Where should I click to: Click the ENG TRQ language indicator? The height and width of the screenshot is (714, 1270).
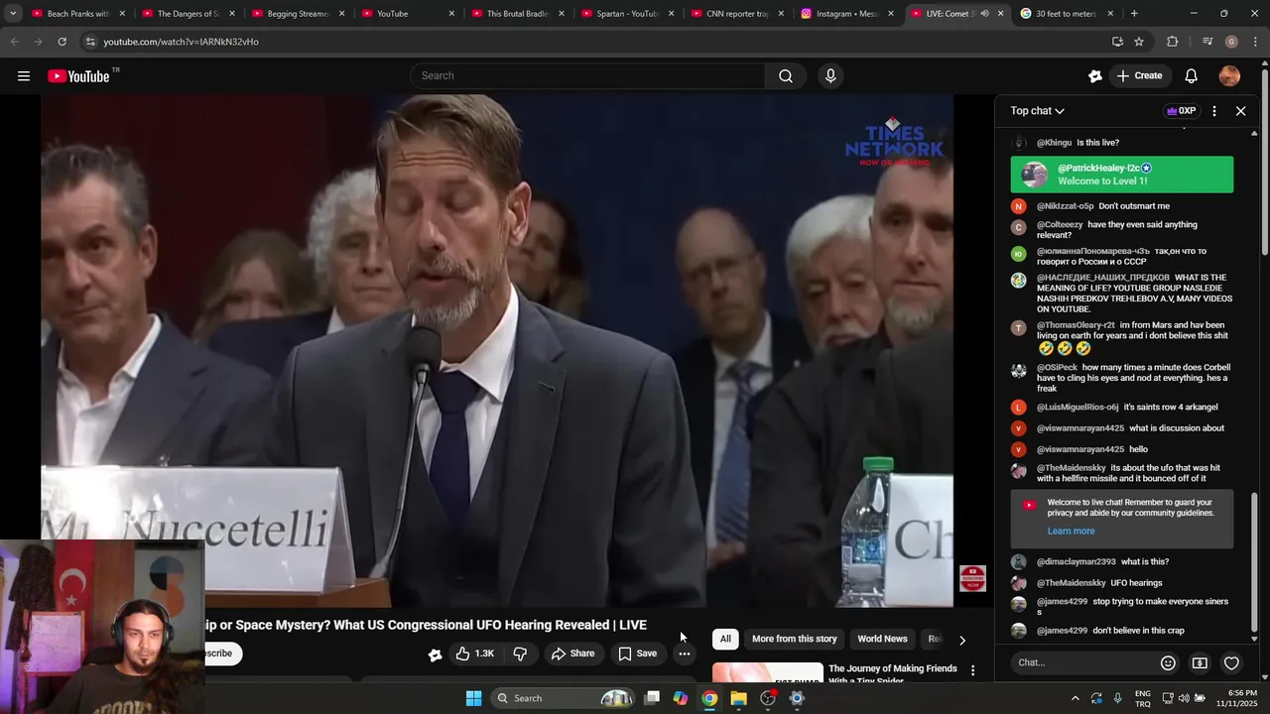pos(1143,698)
